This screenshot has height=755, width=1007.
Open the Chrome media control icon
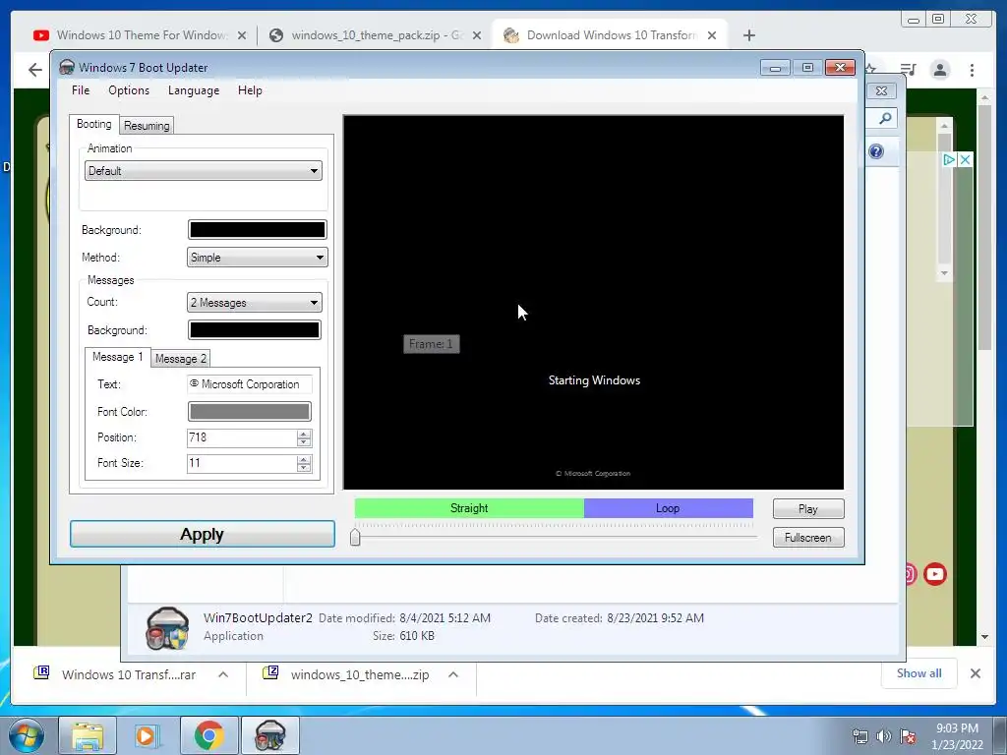pos(908,70)
